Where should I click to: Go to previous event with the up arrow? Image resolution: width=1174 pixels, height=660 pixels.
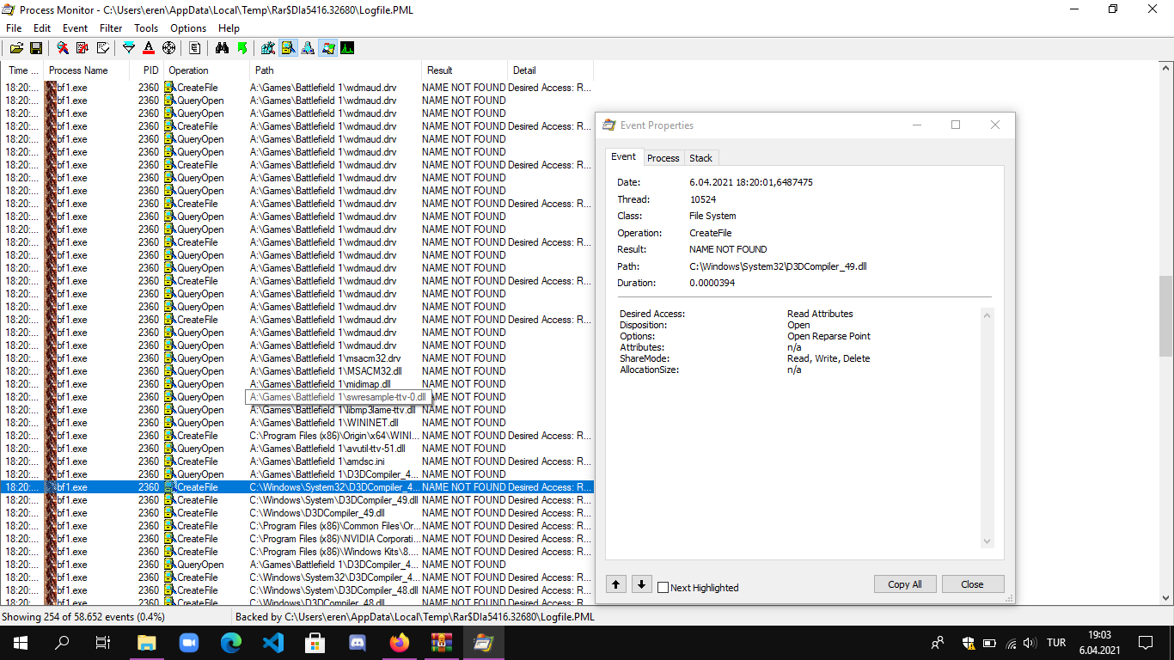pos(616,584)
